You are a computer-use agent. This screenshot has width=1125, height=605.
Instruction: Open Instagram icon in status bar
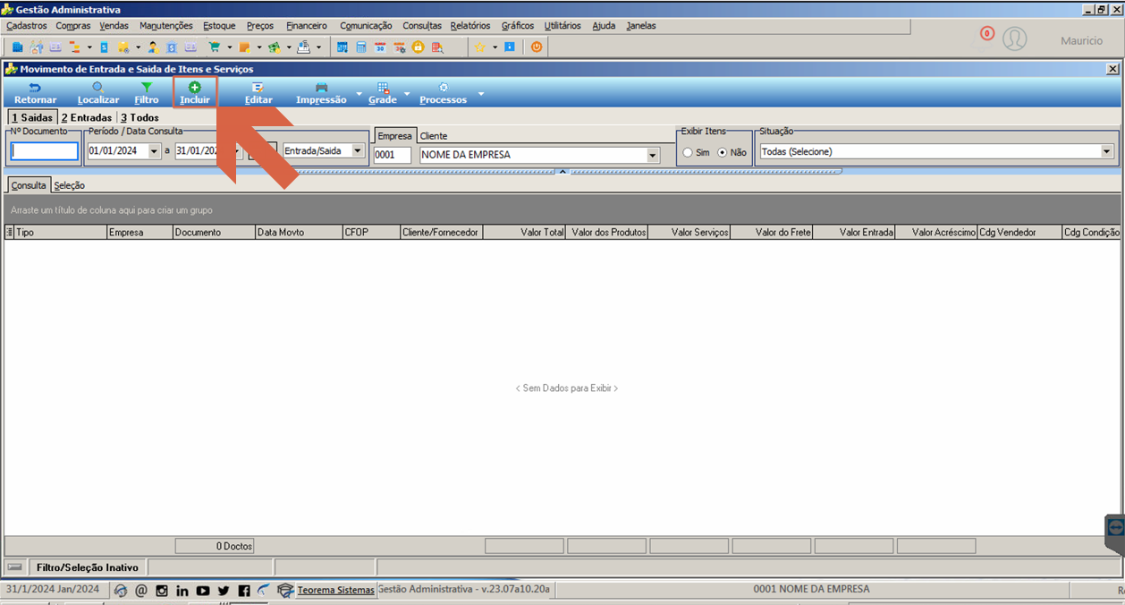click(162, 591)
